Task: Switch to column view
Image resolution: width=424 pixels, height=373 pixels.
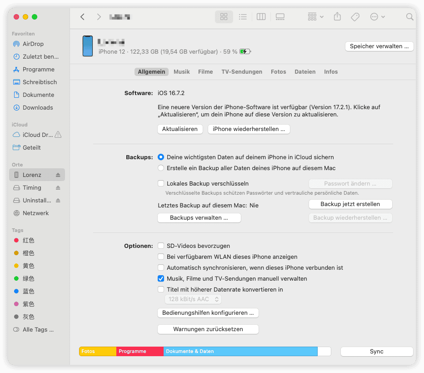Action: (x=261, y=17)
